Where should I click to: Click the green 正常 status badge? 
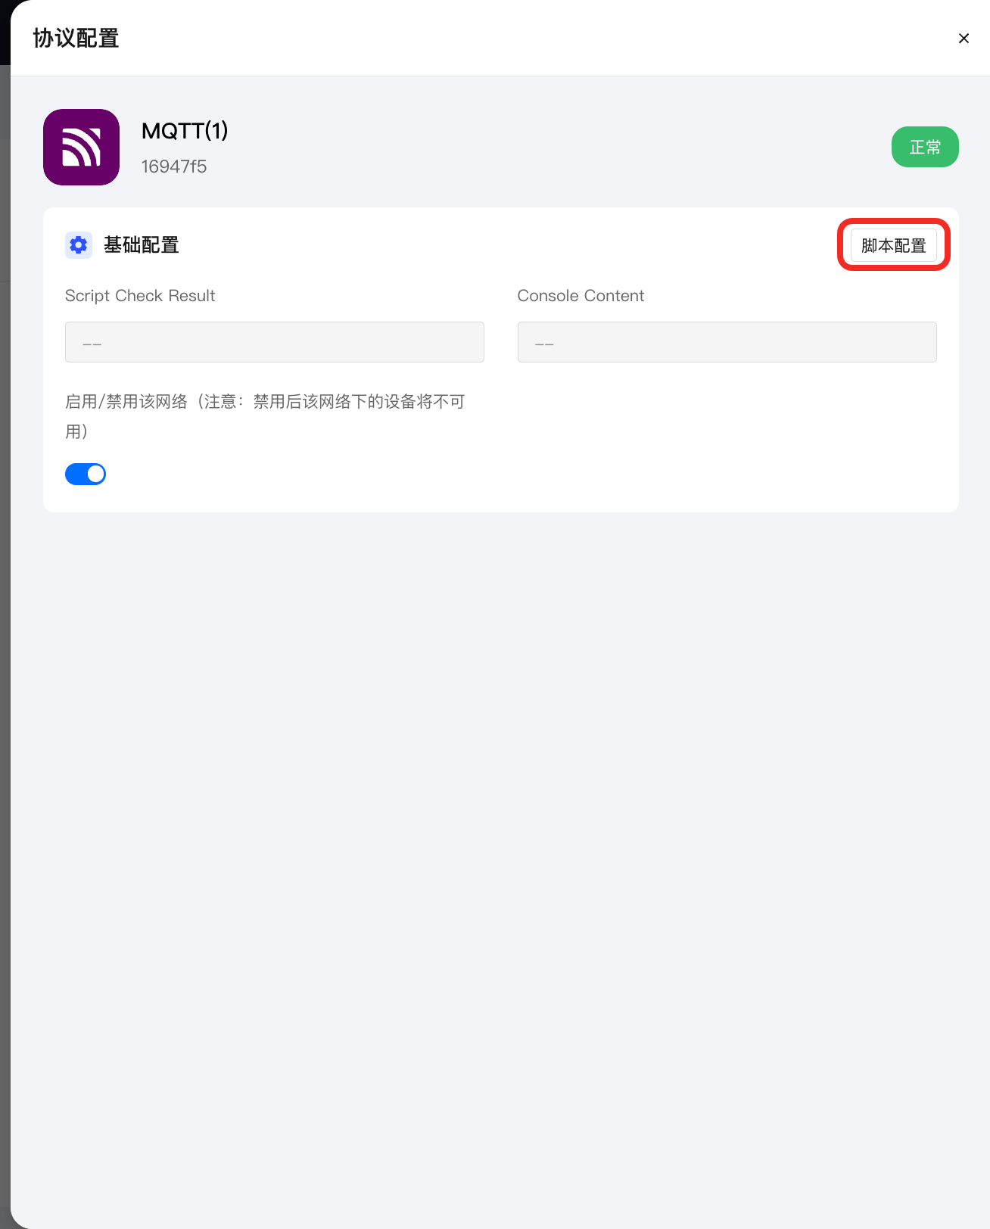point(925,147)
